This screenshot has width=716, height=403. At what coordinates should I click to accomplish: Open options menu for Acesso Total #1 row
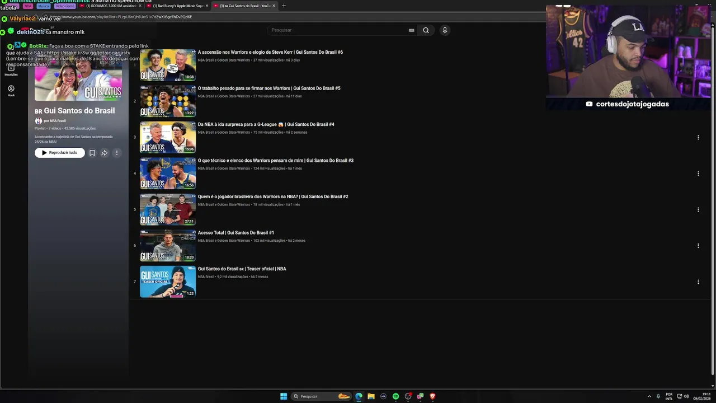[698, 246]
